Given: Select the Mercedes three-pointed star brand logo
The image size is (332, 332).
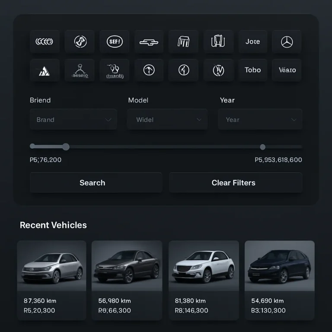Looking at the screenshot, I should tap(287, 41).
